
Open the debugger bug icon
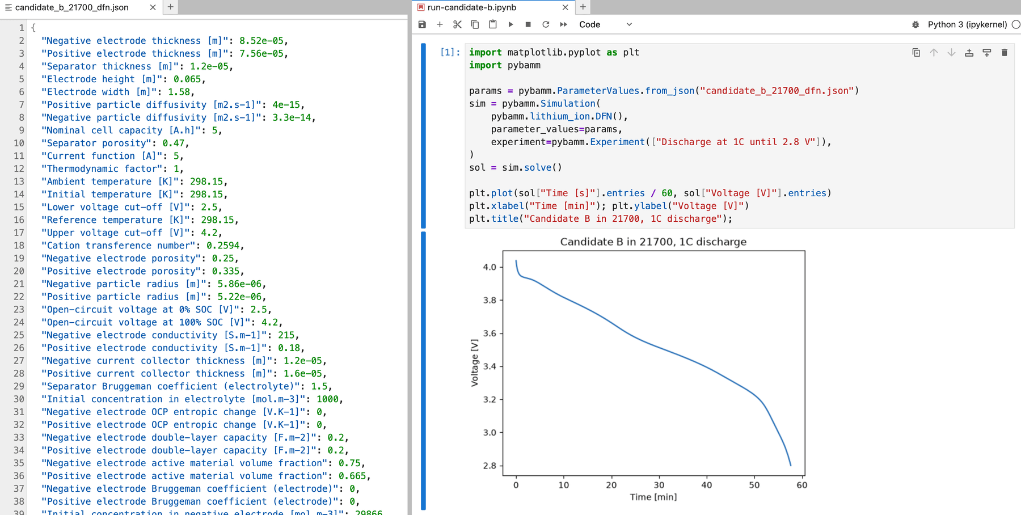[915, 24]
